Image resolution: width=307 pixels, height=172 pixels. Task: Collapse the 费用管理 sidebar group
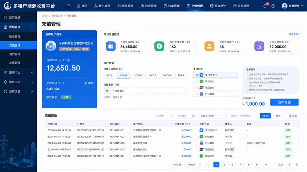click(x=18, y=27)
